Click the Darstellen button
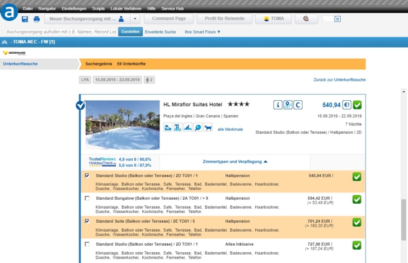 coord(130,31)
